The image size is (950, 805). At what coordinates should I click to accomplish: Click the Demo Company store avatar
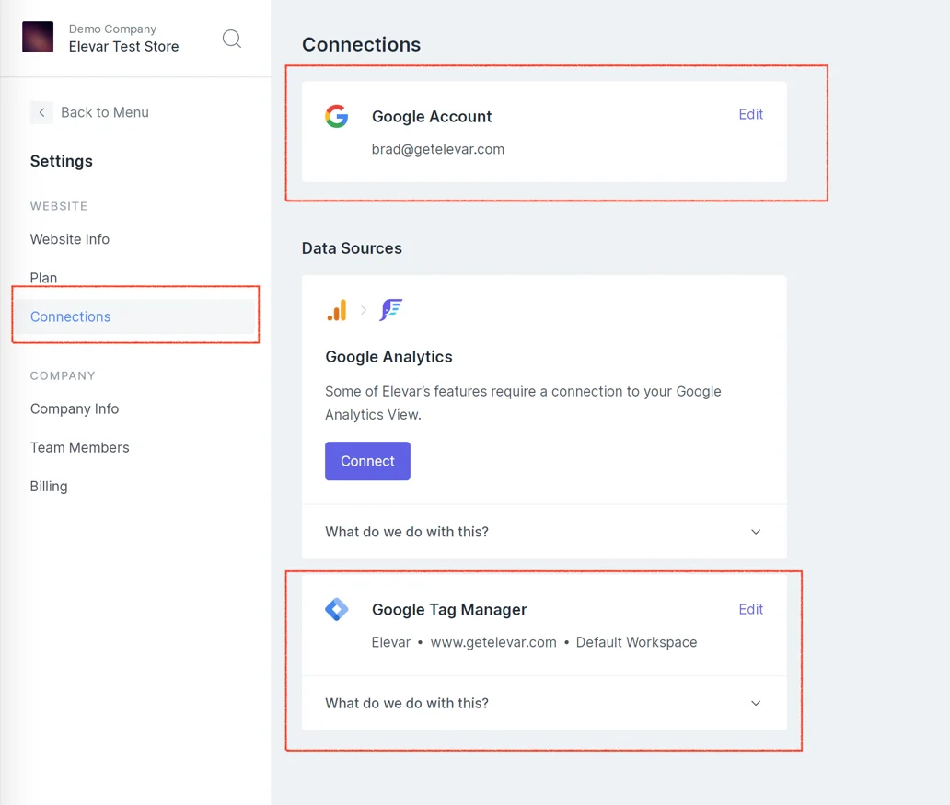[x=38, y=37]
